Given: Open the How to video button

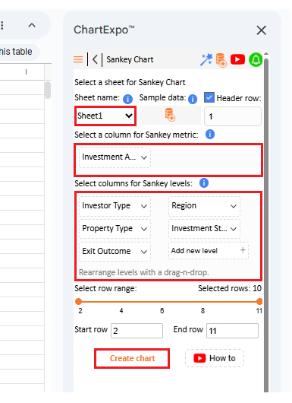Looking at the screenshot, I should [x=215, y=358].
